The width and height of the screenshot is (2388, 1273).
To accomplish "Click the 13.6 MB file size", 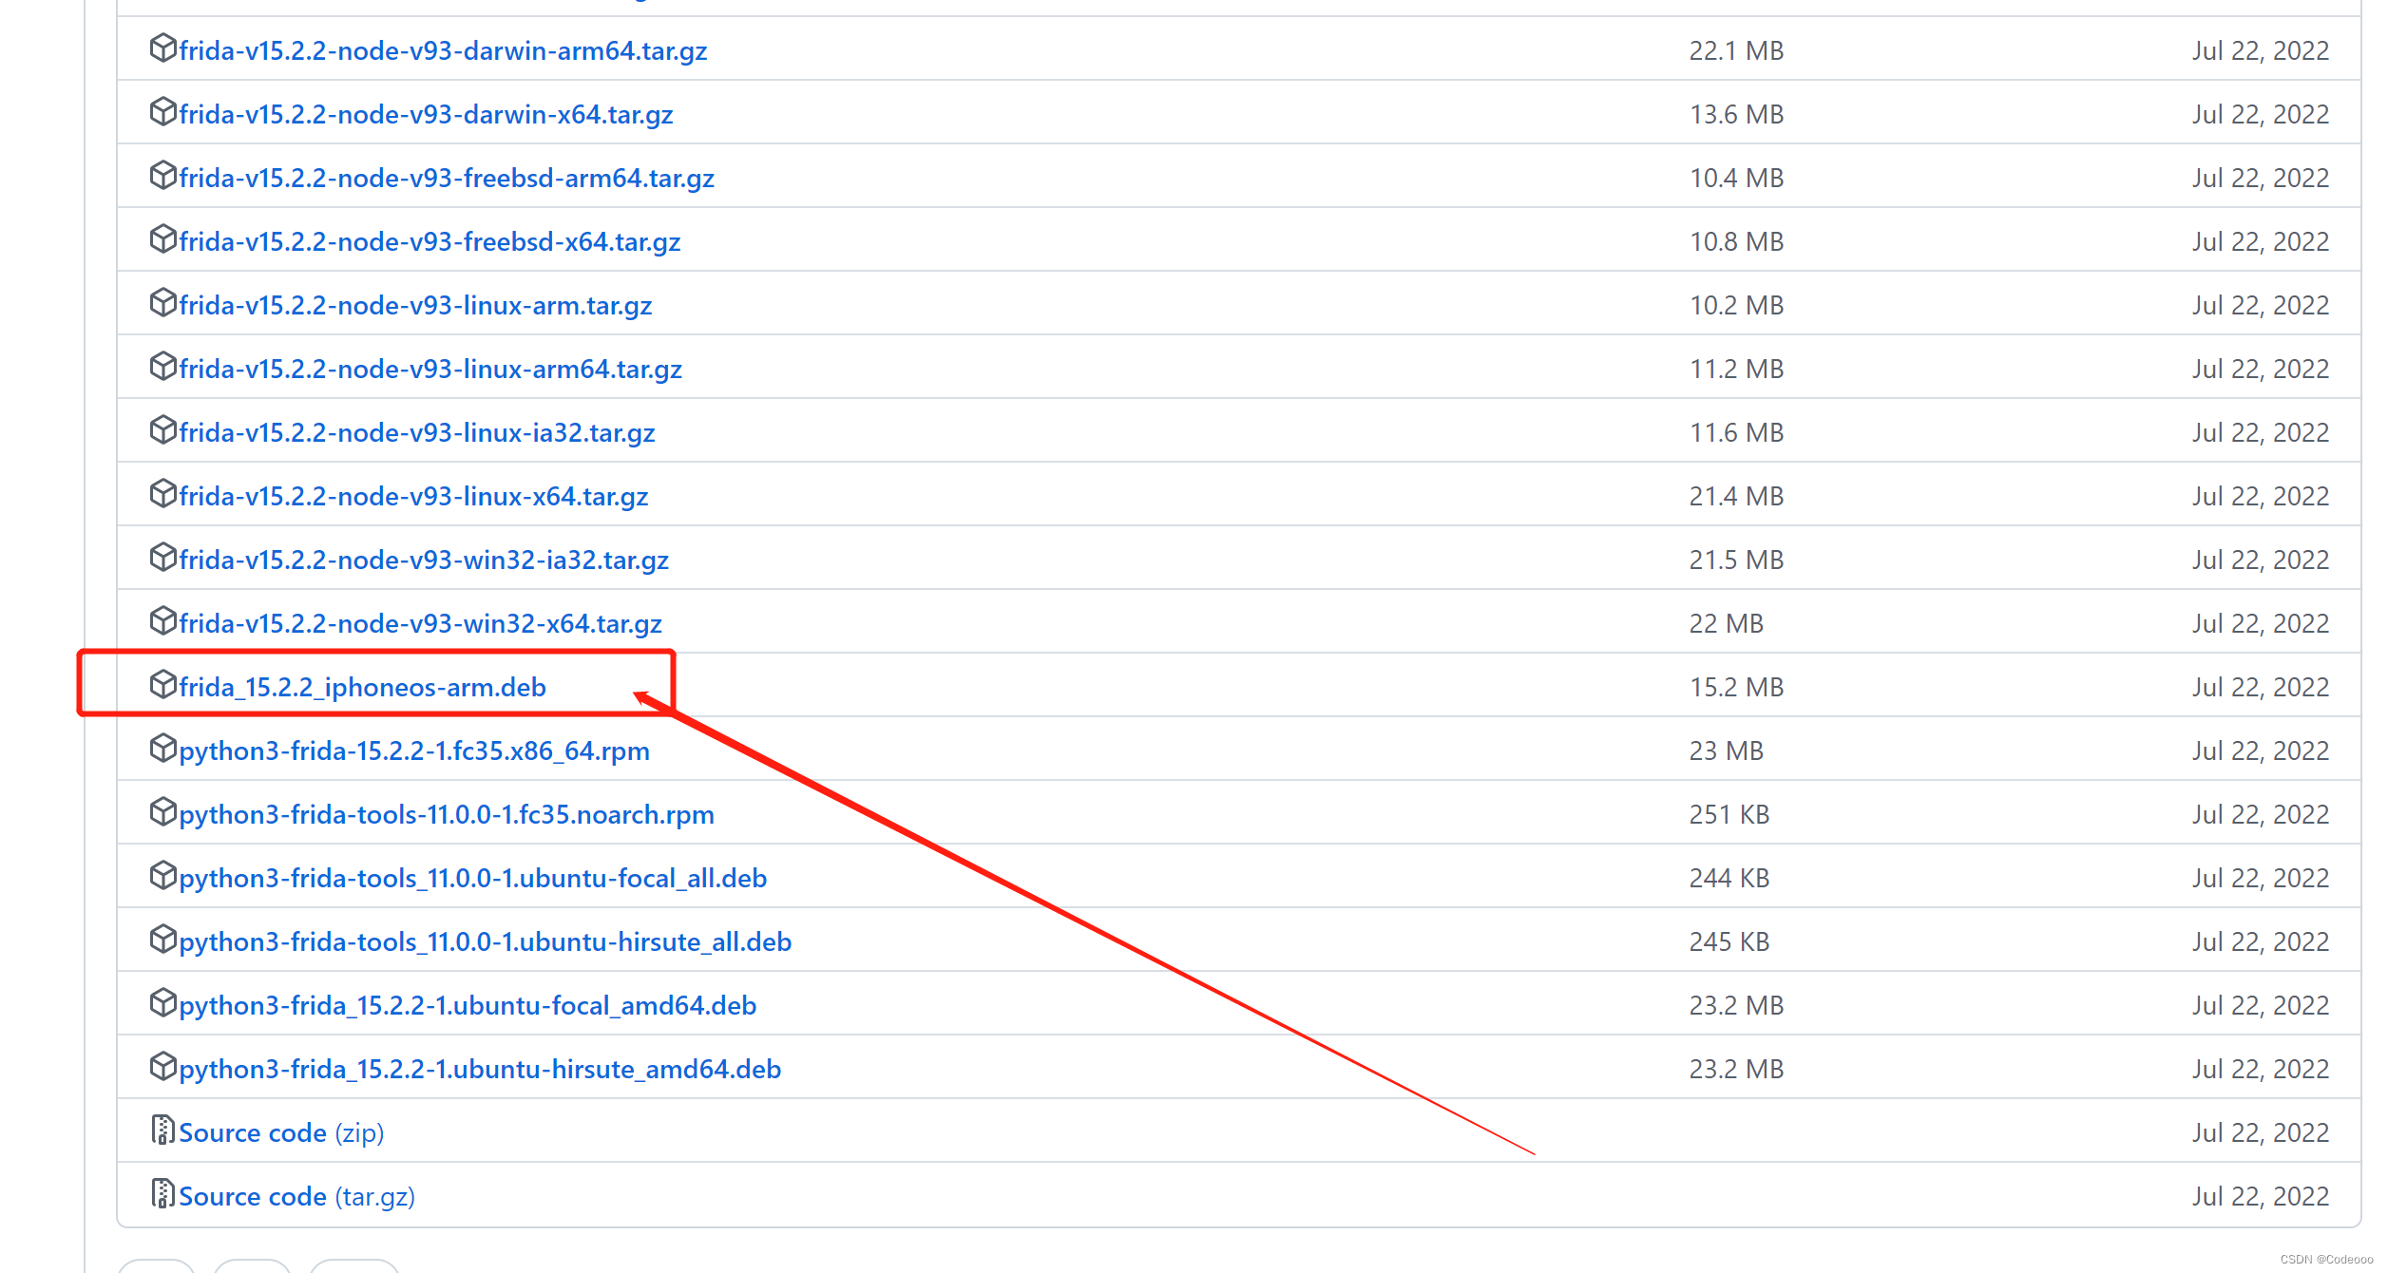I will (x=1736, y=114).
